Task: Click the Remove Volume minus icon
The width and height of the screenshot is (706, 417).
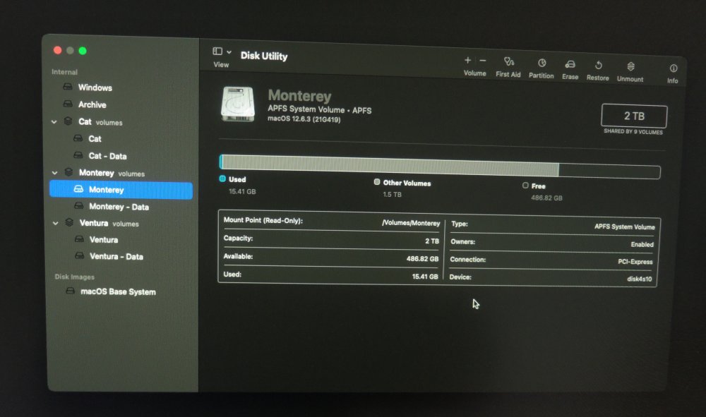Action: pyautogui.click(x=483, y=61)
